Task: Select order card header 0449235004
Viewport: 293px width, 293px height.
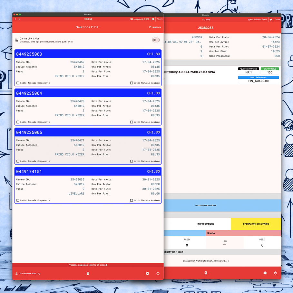Action: [88, 93]
